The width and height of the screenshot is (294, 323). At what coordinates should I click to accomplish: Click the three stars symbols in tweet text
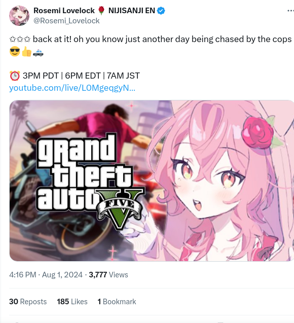[20, 39]
